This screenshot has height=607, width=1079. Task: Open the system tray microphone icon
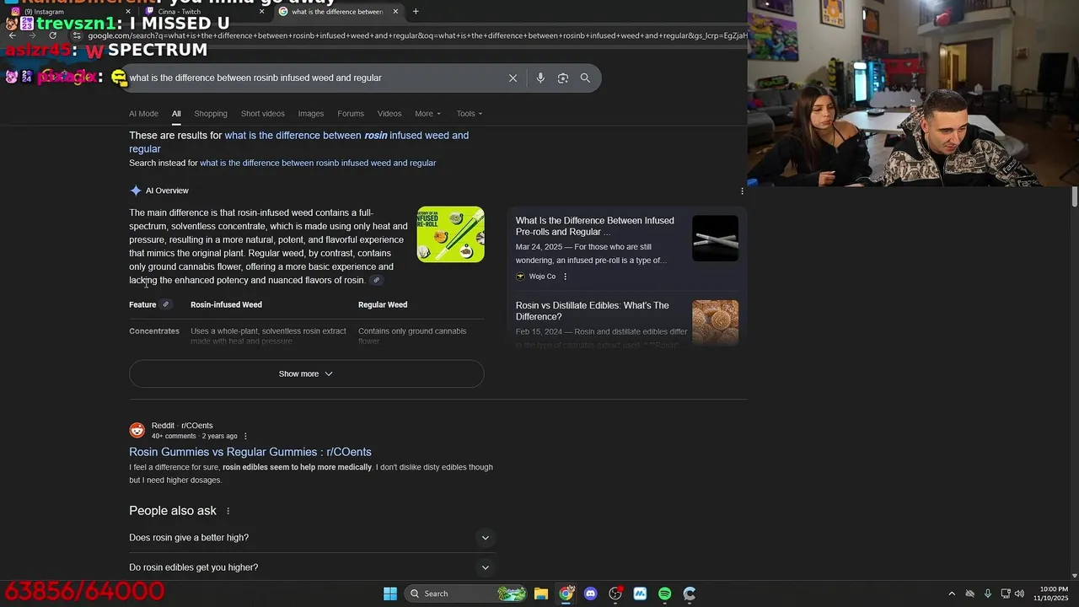pyautogui.click(x=987, y=594)
